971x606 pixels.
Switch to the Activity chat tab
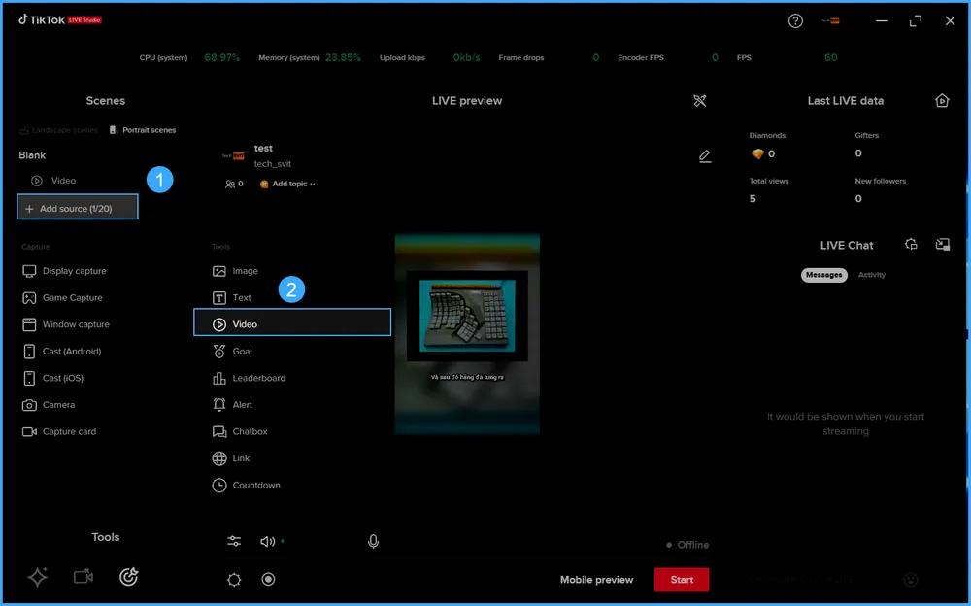(871, 275)
